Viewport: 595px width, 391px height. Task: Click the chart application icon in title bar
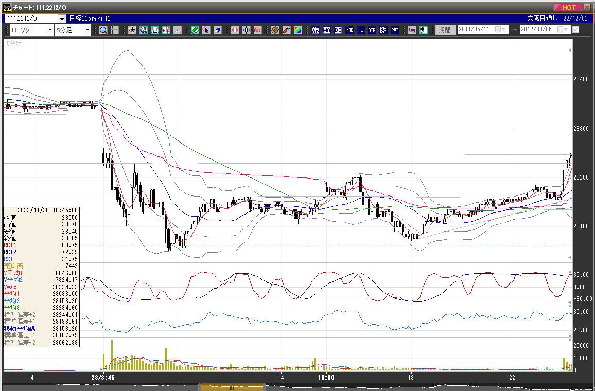click(7, 8)
